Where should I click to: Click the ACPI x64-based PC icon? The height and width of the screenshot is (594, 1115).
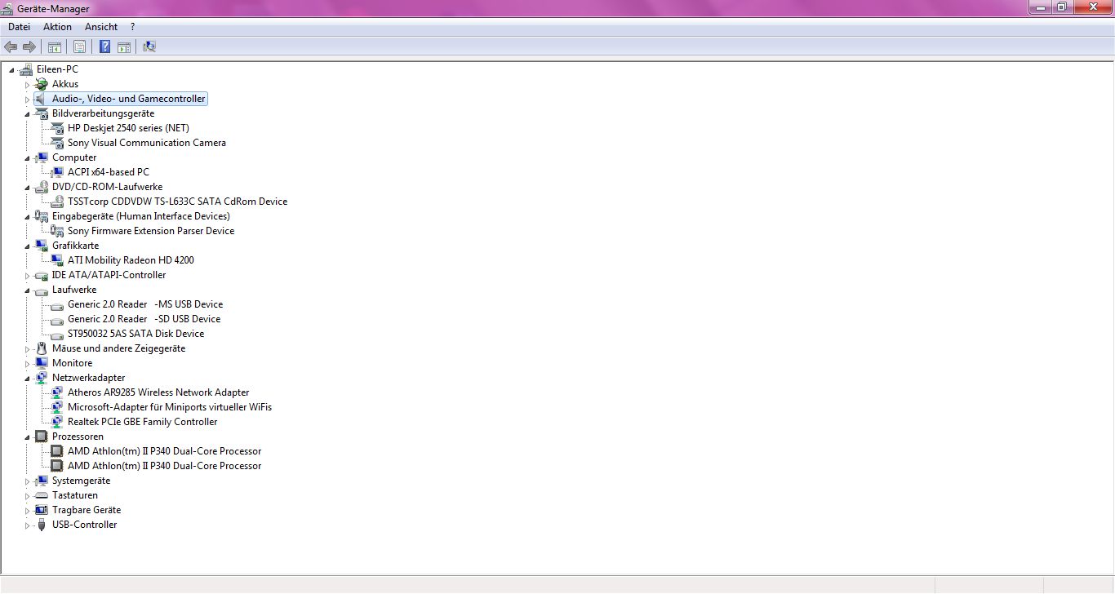pos(57,172)
